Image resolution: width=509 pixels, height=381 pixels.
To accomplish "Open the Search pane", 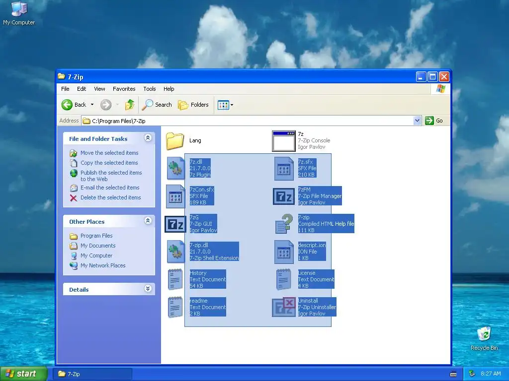I will pyautogui.click(x=157, y=105).
